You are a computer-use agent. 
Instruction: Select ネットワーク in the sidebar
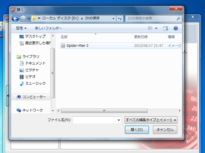pos(33,110)
